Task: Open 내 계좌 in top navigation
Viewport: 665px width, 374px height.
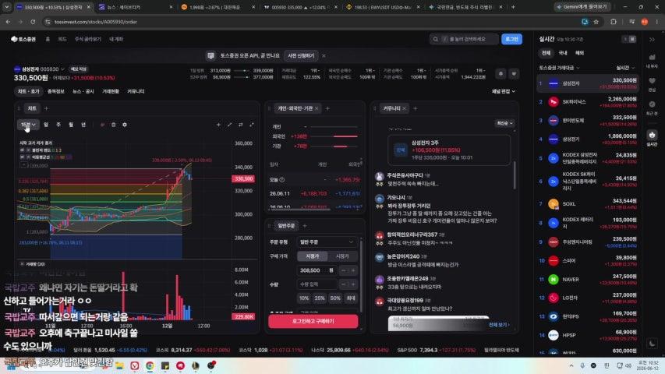Action: (x=116, y=39)
